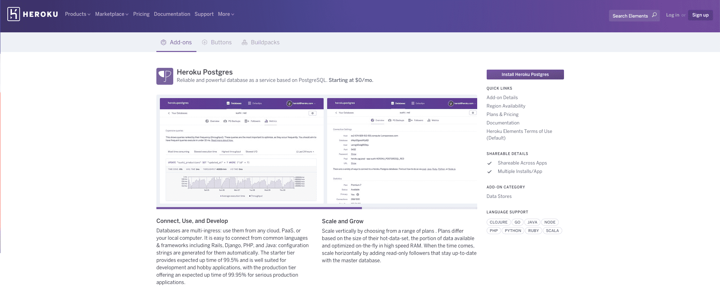The width and height of the screenshot is (720, 296).
Task: Click the Log in link
Action: click(673, 15)
